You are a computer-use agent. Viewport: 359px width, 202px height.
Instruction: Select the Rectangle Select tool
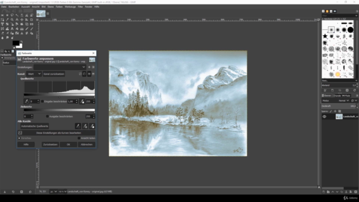tap(2, 15)
